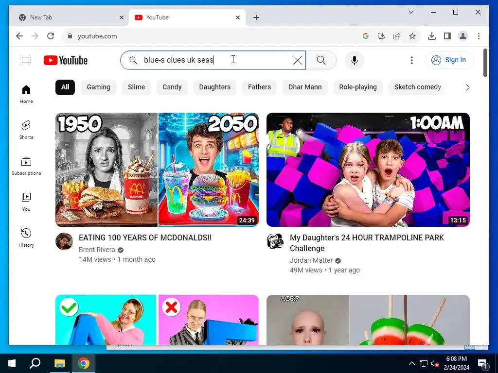Select the Daughters filter chip
This screenshot has width=498, height=373.
(x=214, y=87)
